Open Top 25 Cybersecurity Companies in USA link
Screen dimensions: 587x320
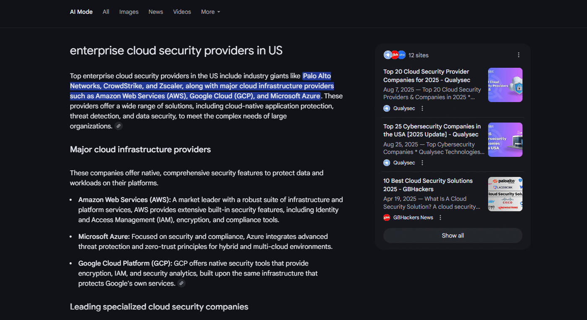tap(432, 131)
